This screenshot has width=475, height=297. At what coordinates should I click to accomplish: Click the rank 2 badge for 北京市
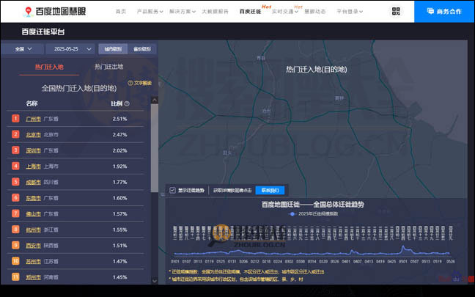tap(15, 134)
